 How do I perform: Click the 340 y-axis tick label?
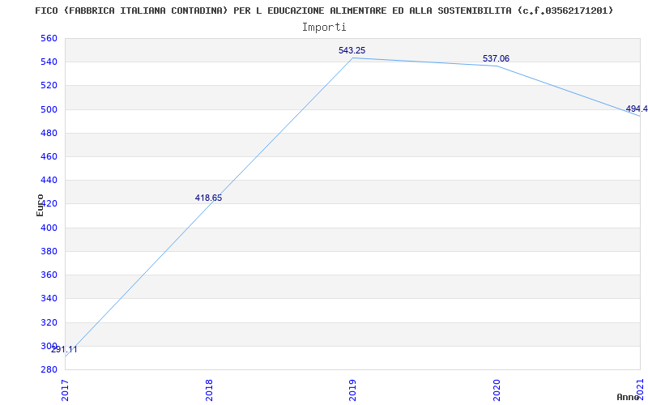(x=49, y=298)
